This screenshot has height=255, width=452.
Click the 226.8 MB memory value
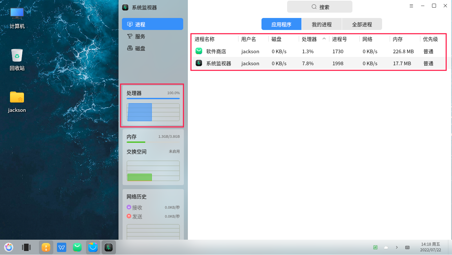(403, 51)
